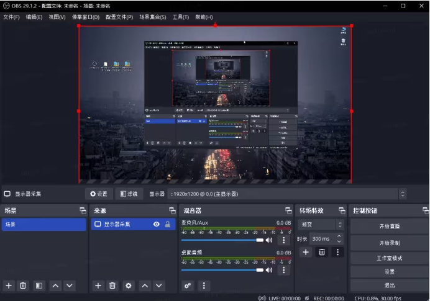Move source down in Sources panel

coord(159,285)
